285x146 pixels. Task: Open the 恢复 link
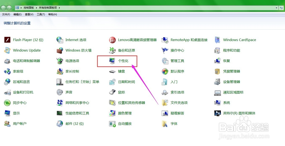(227, 61)
